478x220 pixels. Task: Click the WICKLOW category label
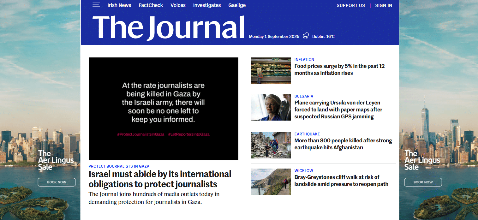point(304,170)
